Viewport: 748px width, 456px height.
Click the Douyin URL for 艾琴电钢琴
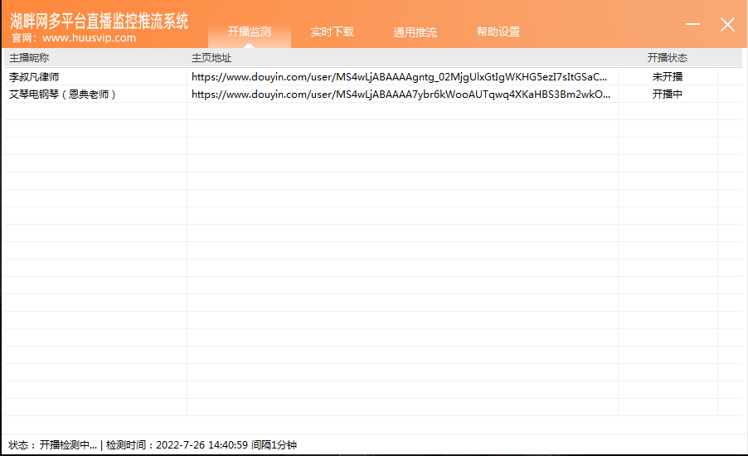[401, 95]
